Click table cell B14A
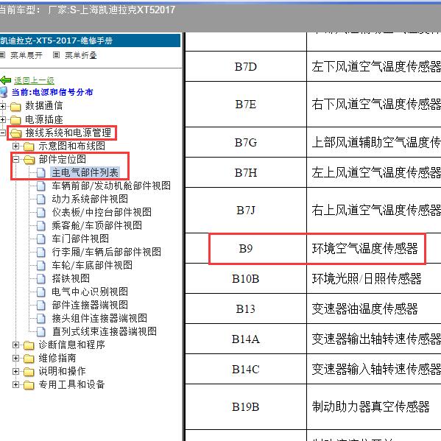 (246, 339)
